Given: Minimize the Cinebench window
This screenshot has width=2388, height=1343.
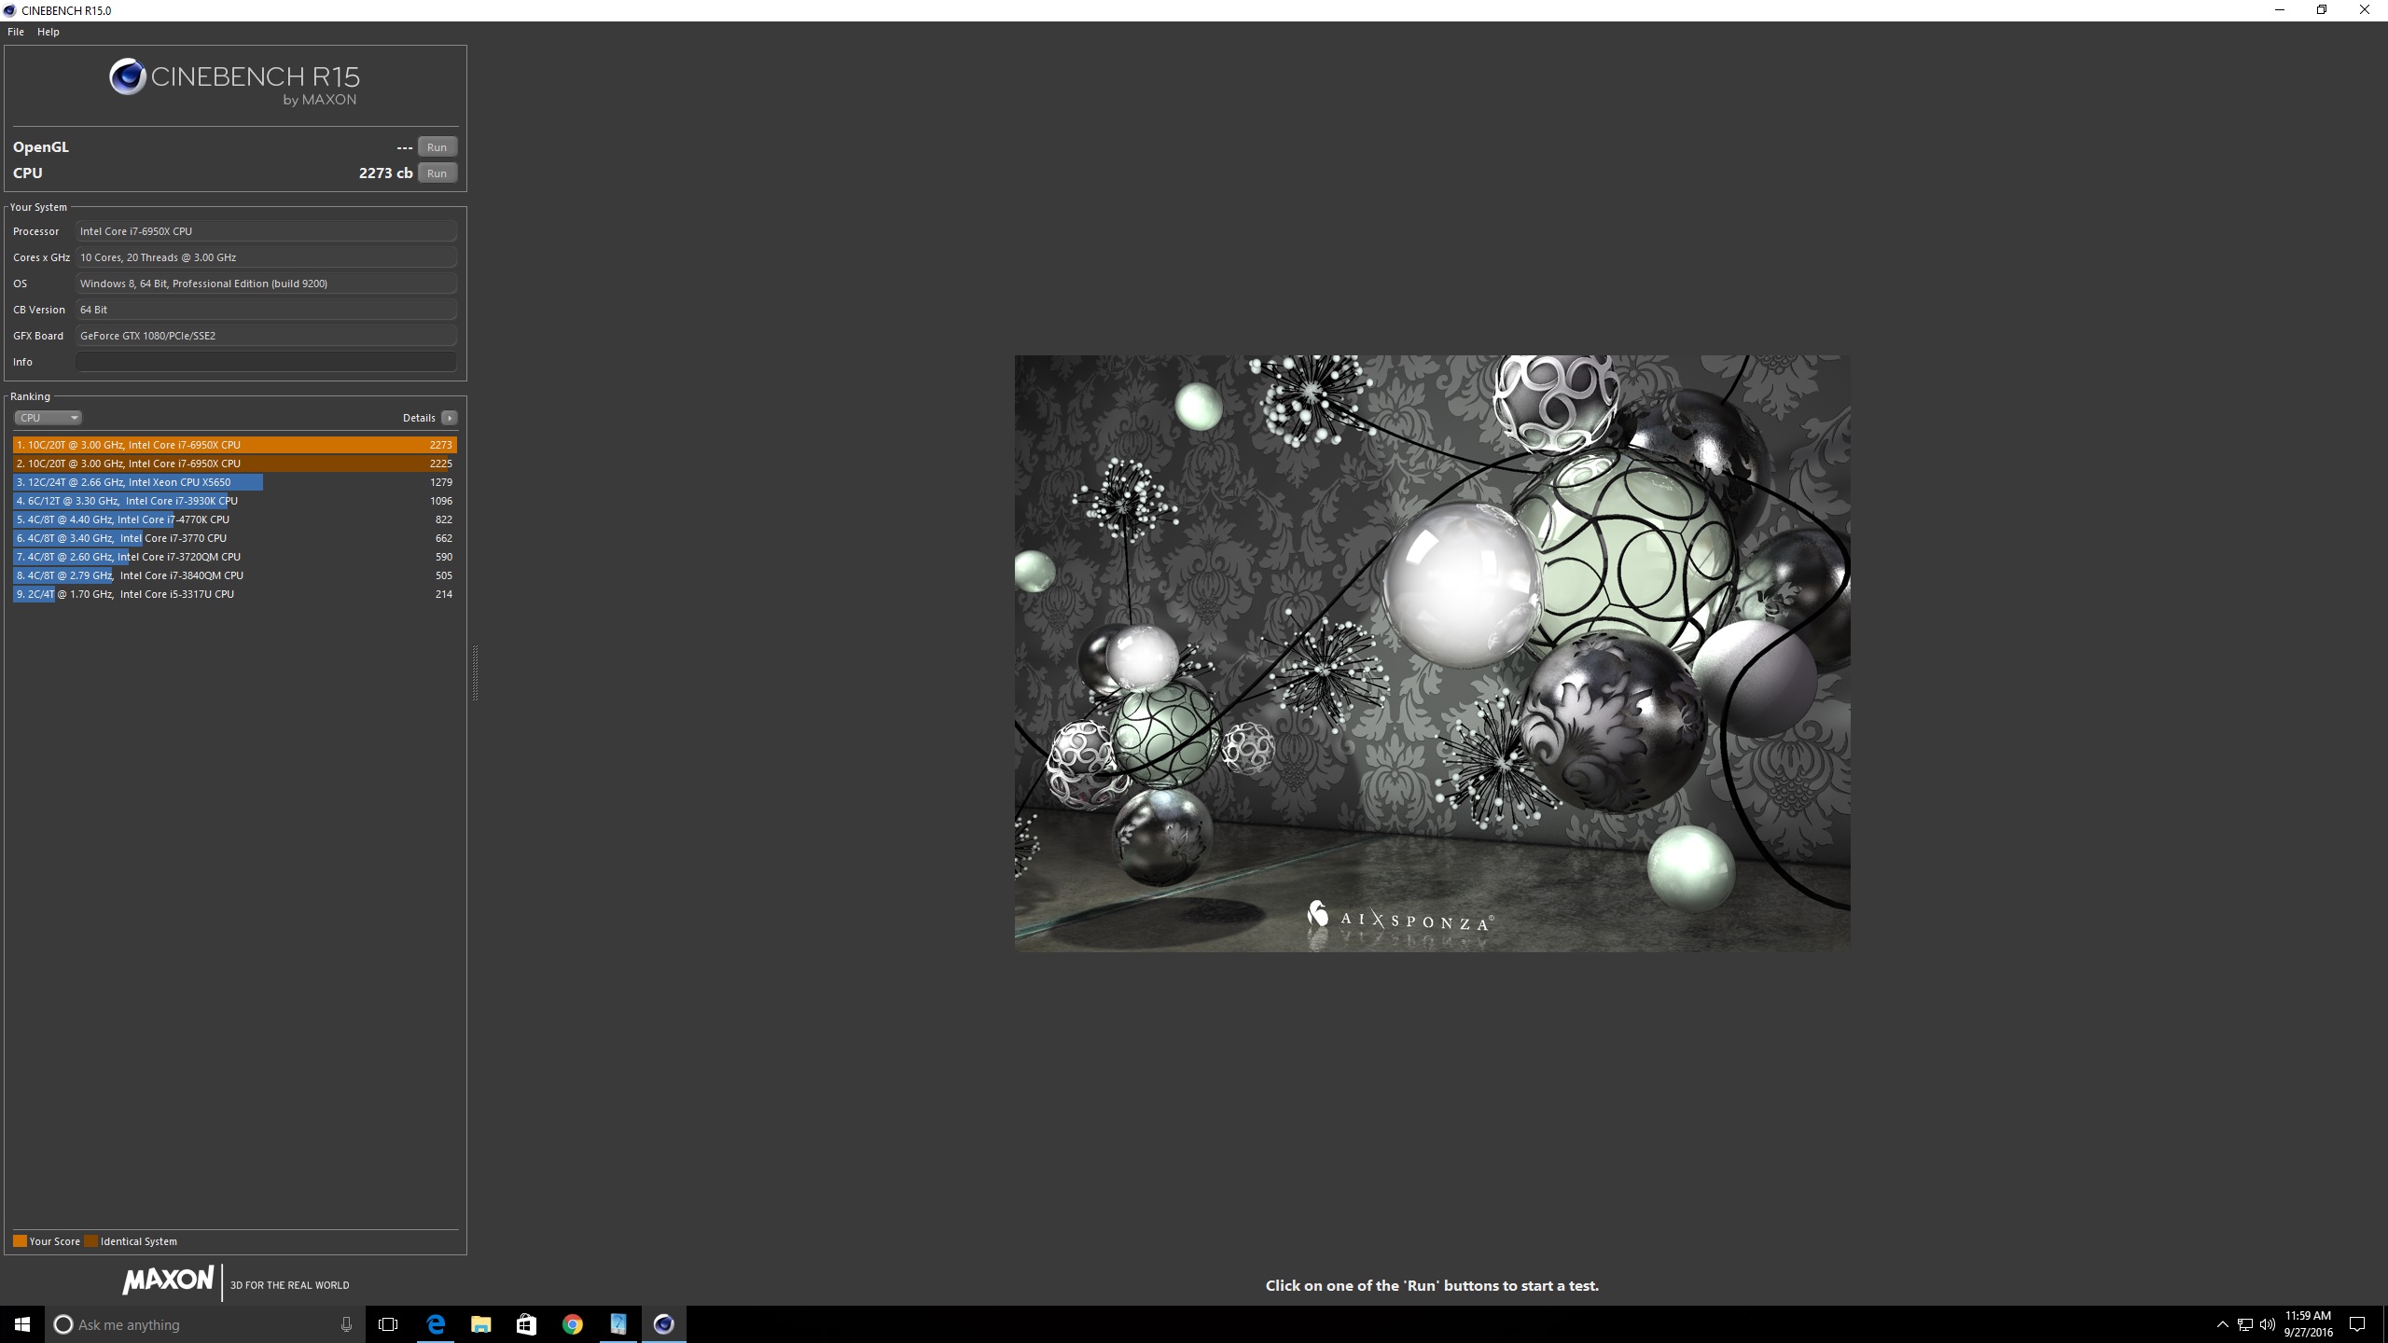Looking at the screenshot, I should click(2280, 10).
